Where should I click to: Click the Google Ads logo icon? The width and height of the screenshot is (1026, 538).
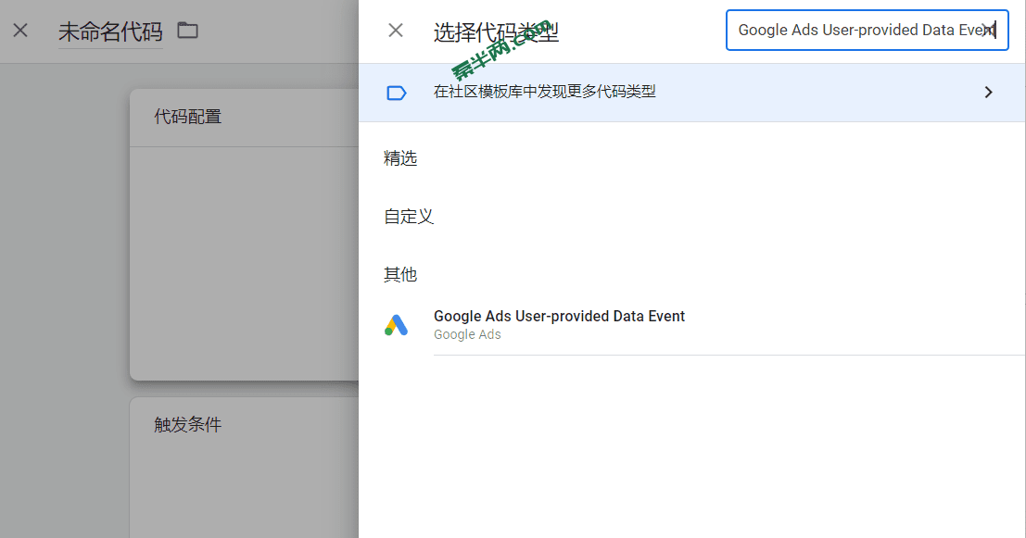[x=396, y=325]
